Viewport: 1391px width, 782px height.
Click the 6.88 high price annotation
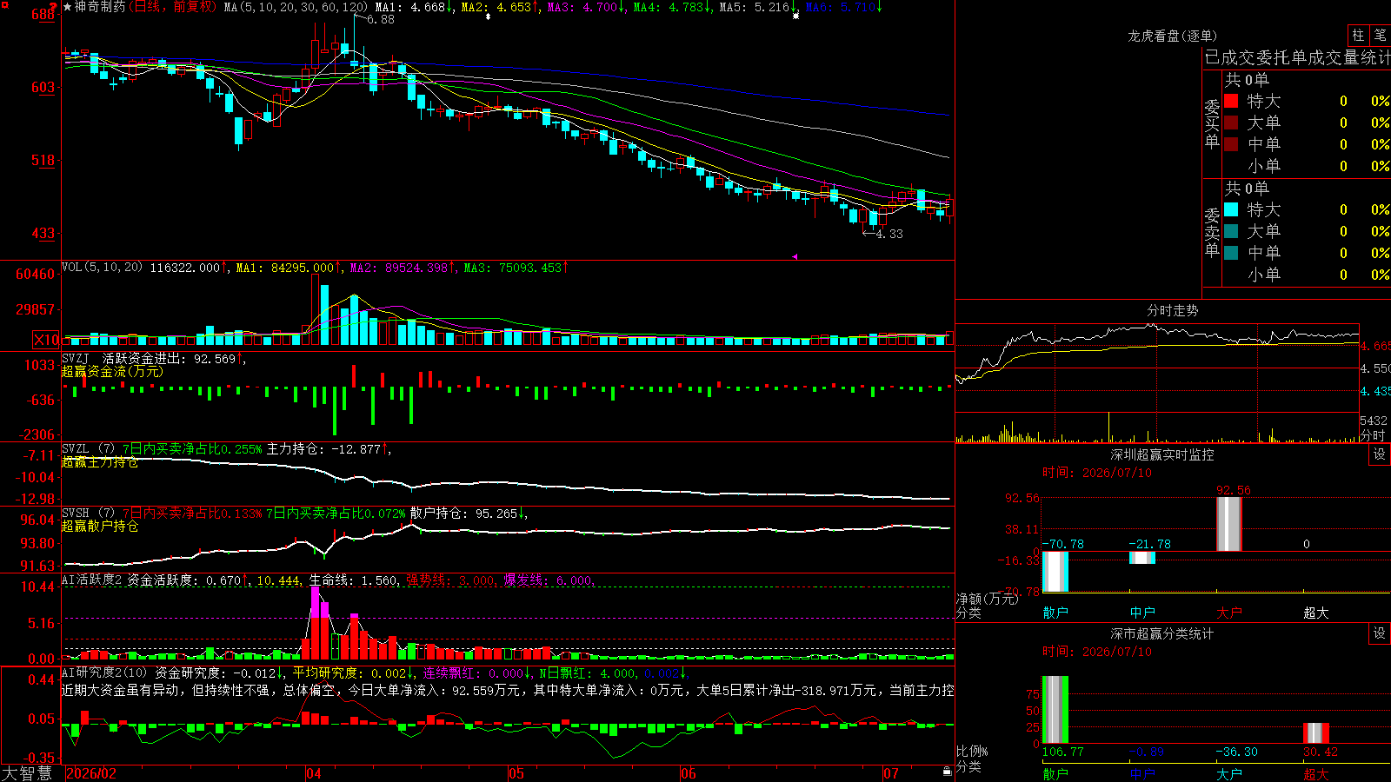(x=380, y=19)
